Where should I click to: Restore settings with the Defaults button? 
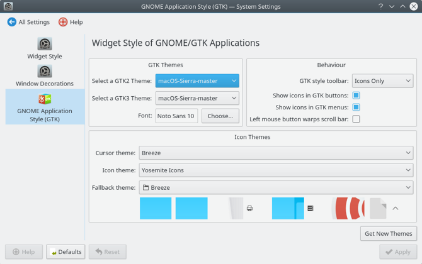[x=66, y=251]
